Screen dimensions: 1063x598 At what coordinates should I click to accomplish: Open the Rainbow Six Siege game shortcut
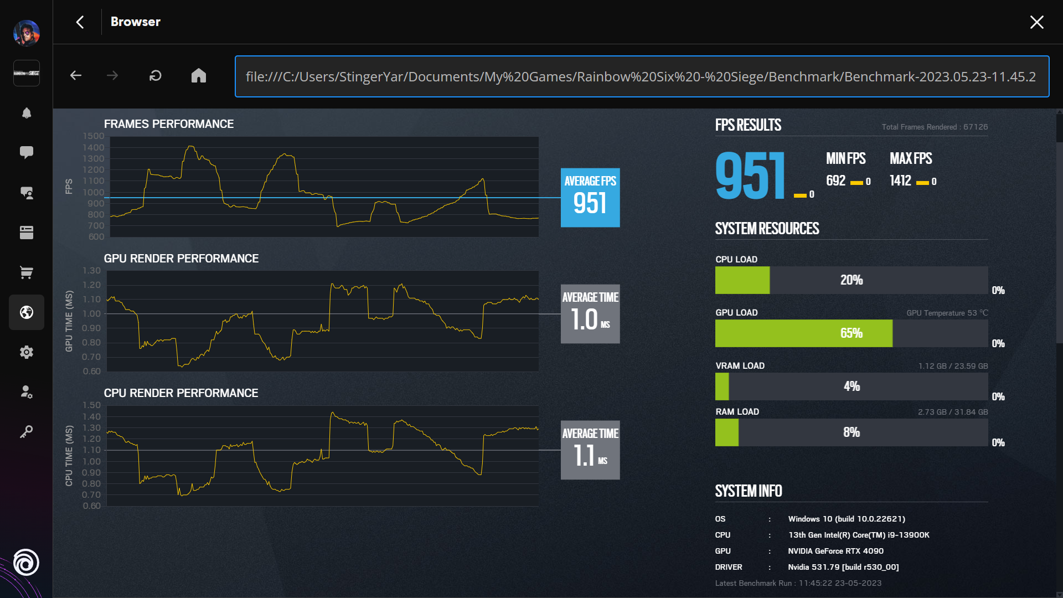click(x=27, y=73)
